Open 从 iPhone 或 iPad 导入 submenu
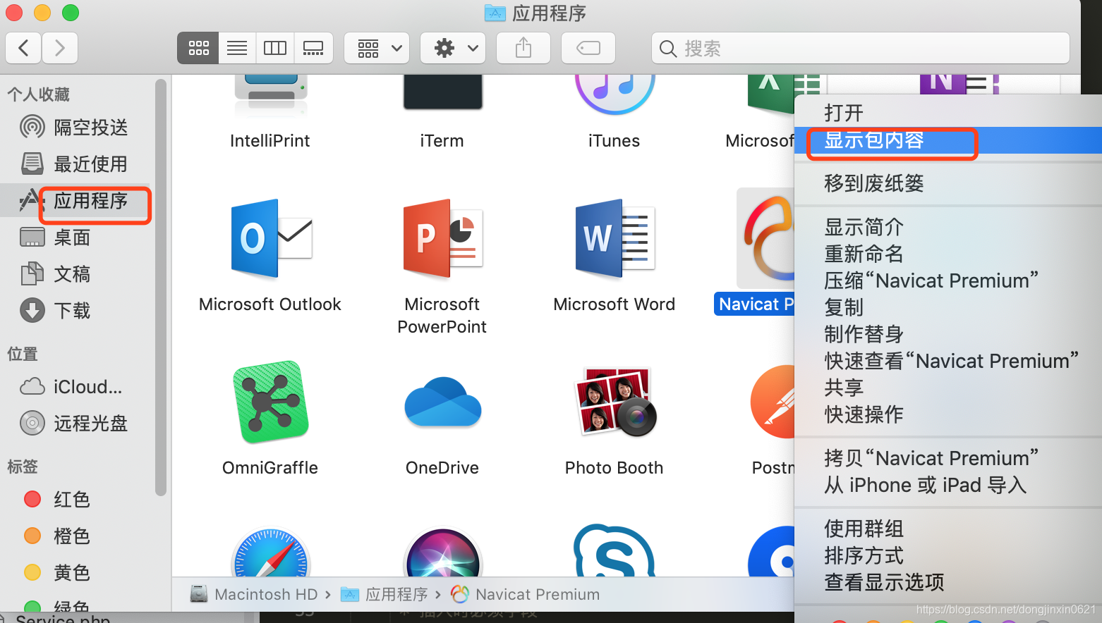The width and height of the screenshot is (1102, 623). tap(948, 485)
